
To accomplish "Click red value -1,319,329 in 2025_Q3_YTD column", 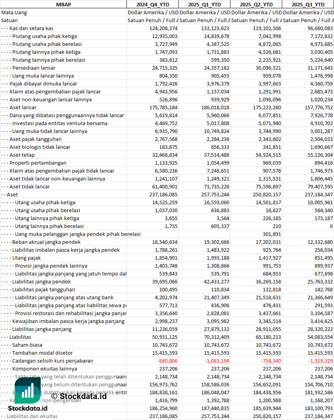I will pos(320,361).
